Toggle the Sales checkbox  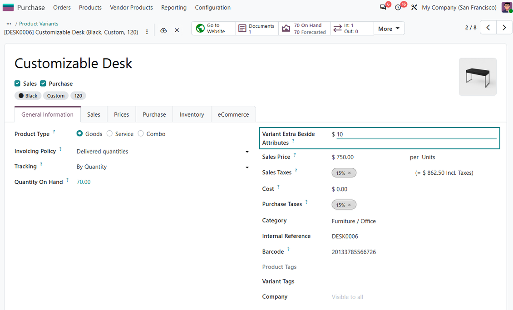[17, 84]
